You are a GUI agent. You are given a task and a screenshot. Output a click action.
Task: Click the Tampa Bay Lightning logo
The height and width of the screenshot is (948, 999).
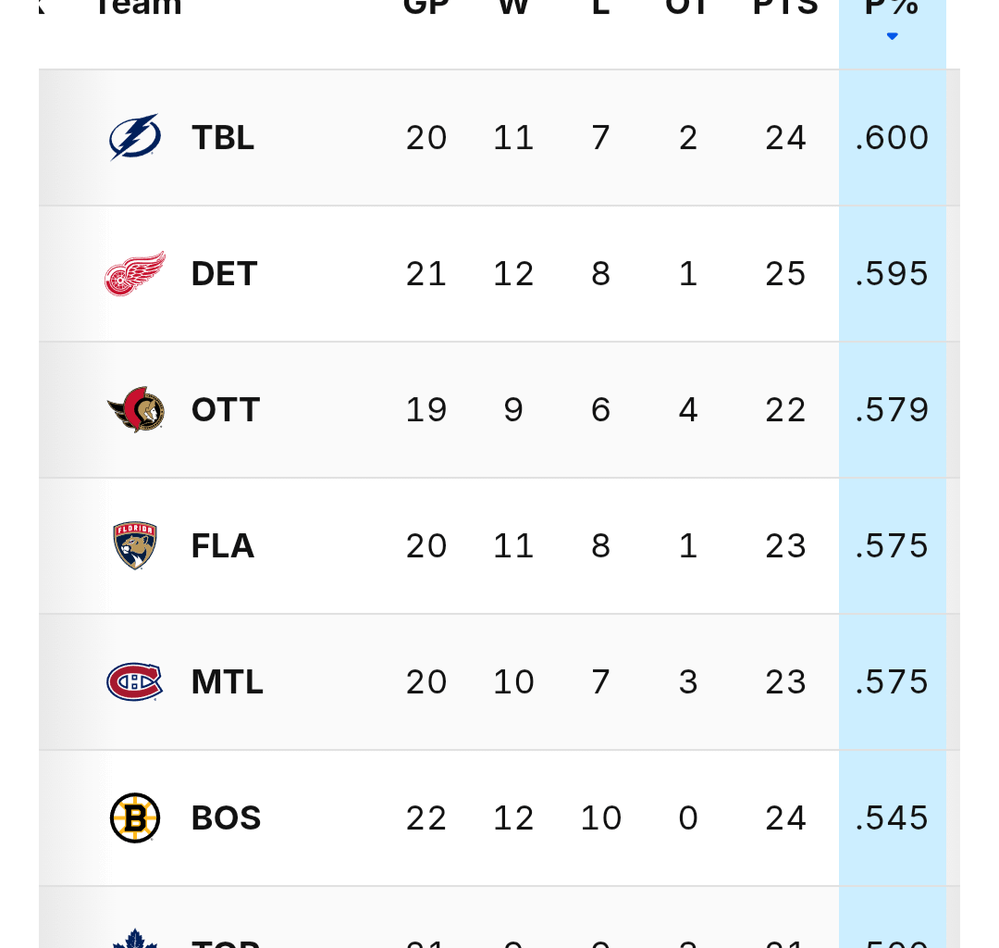[x=135, y=138]
